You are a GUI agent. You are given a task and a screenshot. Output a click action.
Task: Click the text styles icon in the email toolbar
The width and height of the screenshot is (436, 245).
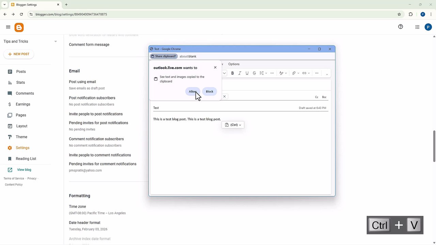click(281, 73)
